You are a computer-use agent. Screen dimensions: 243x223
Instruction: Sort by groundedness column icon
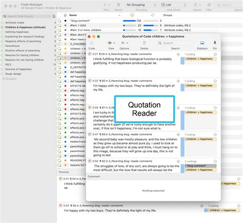click(x=132, y=15)
